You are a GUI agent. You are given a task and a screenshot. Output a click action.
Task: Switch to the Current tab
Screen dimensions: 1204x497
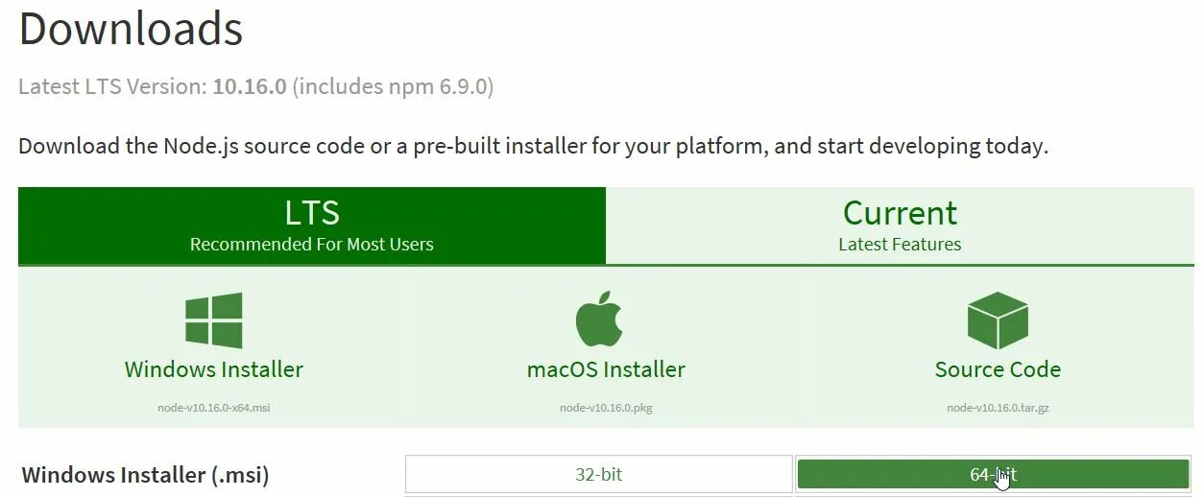[x=900, y=225]
